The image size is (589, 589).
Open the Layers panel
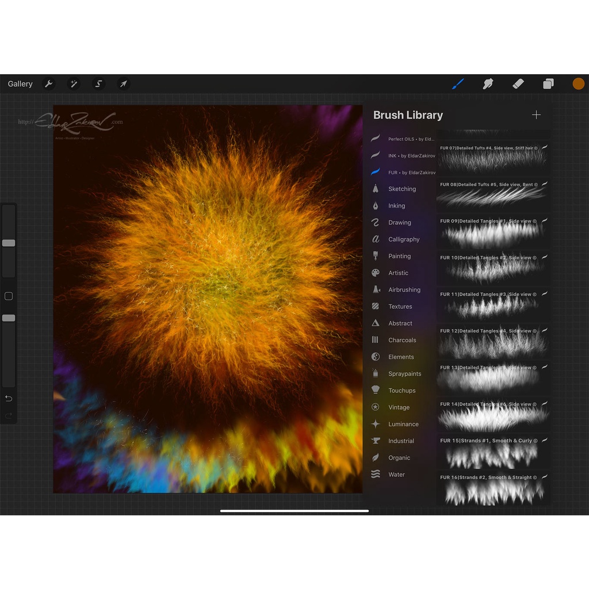pos(548,84)
